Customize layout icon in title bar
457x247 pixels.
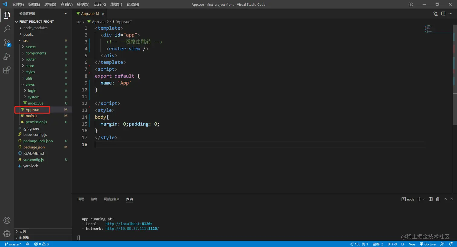pos(410,4)
